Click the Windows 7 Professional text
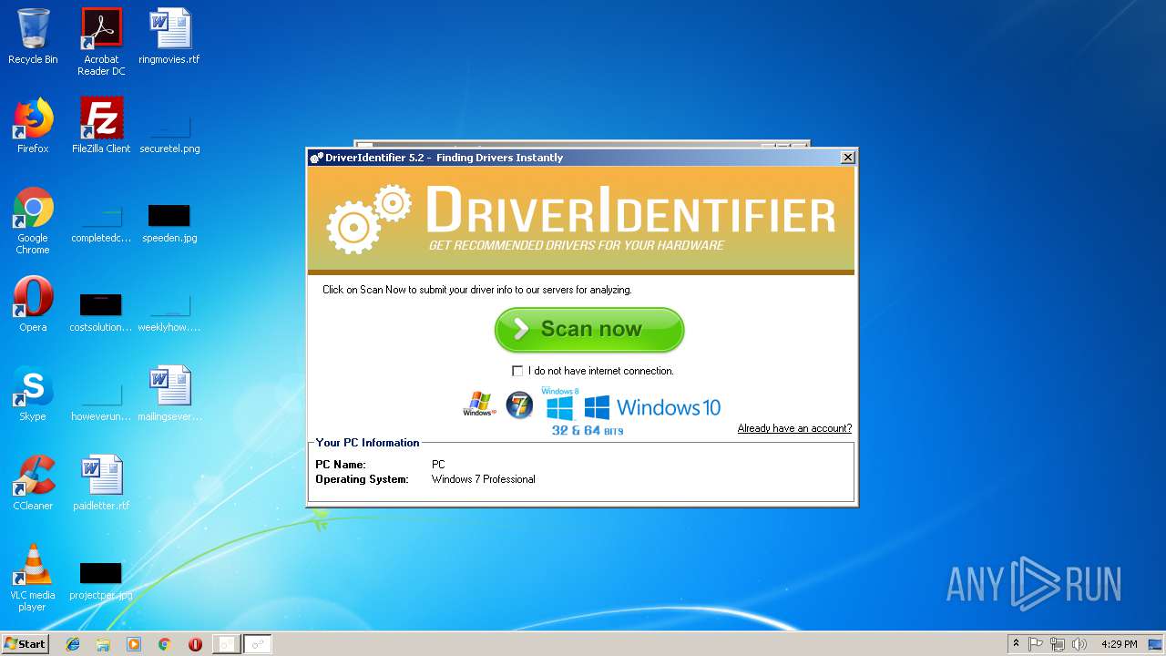The width and height of the screenshot is (1166, 656). click(483, 479)
